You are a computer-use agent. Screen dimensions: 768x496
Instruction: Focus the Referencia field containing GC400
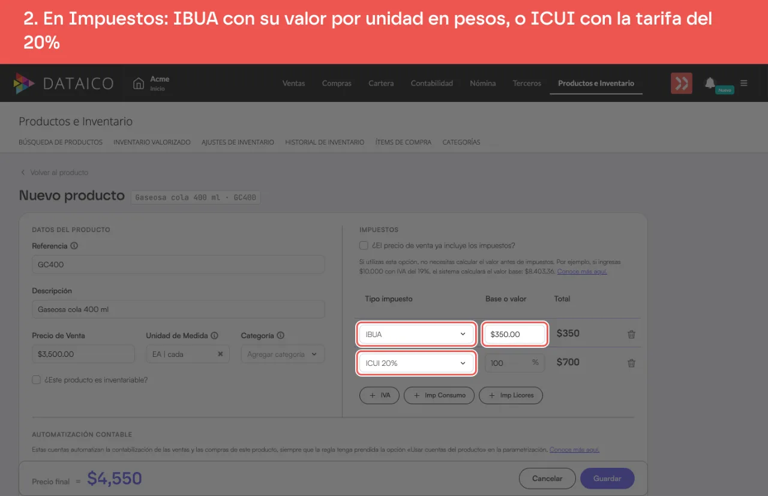[x=178, y=264]
